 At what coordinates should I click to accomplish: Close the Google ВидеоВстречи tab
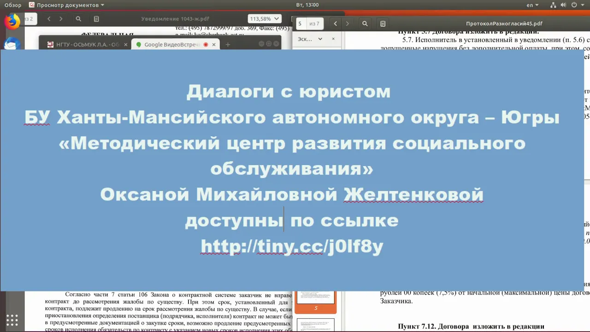click(213, 45)
